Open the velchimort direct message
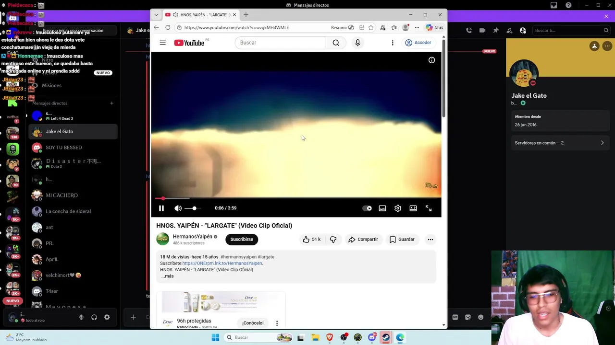The height and width of the screenshot is (345, 615). point(73,275)
